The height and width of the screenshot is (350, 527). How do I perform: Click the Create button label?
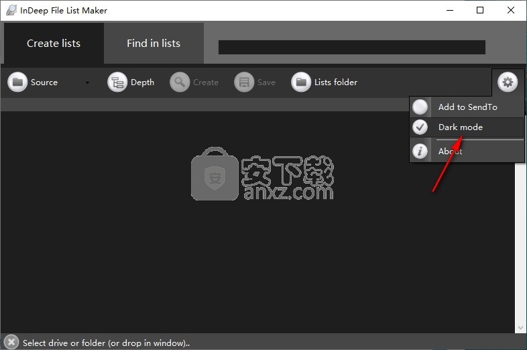206,82
